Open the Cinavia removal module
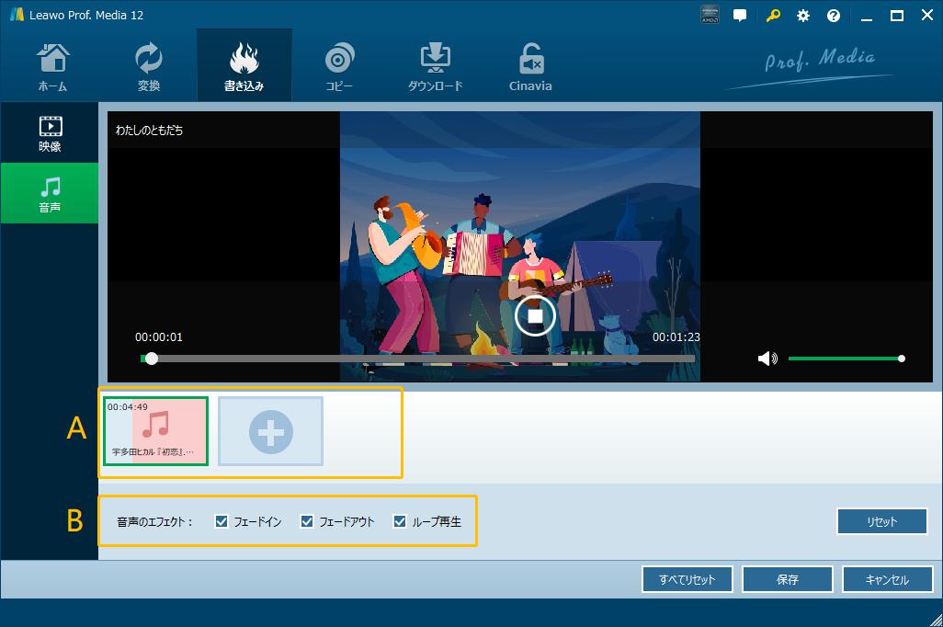This screenshot has width=943, height=627. point(530,66)
